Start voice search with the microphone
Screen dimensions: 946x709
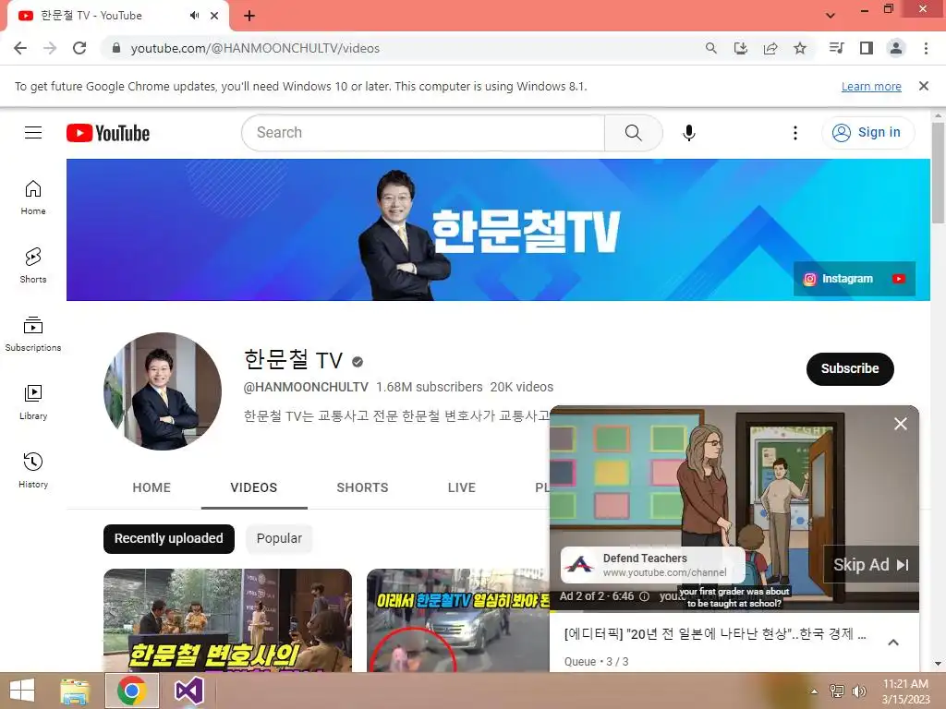pyautogui.click(x=689, y=133)
